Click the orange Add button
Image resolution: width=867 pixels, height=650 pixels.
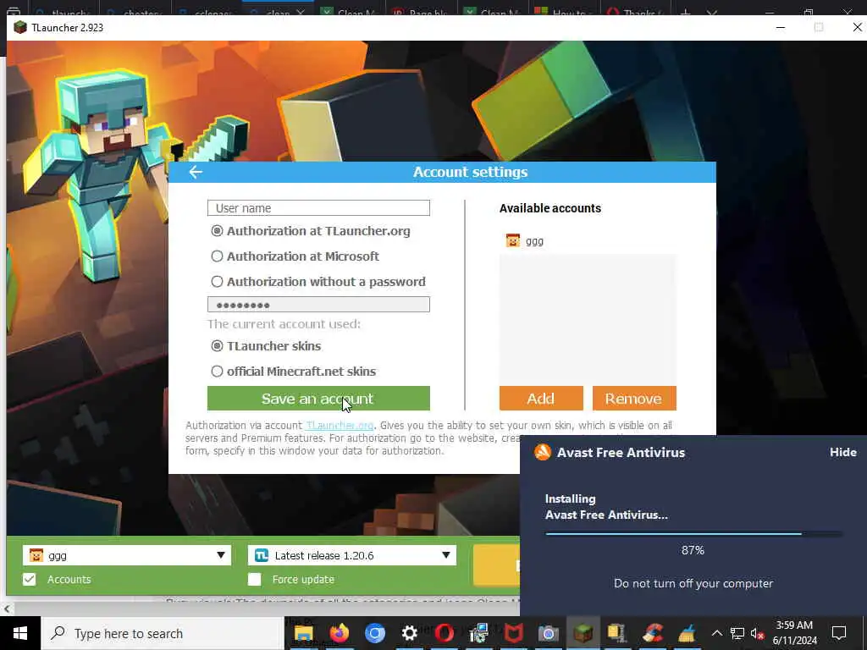(541, 399)
